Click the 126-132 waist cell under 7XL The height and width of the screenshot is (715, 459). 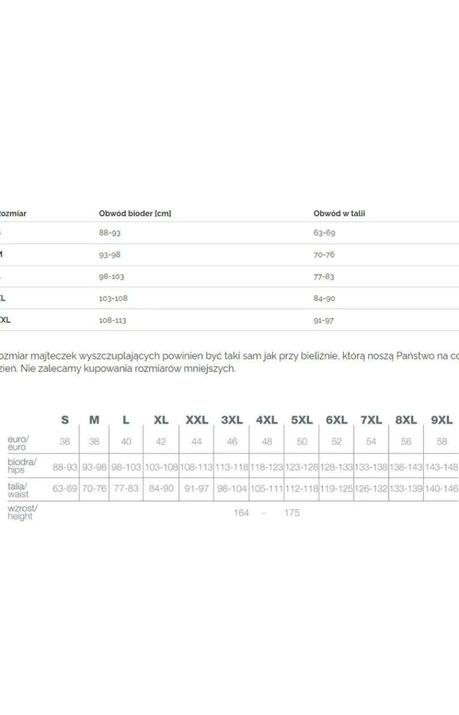(372, 489)
